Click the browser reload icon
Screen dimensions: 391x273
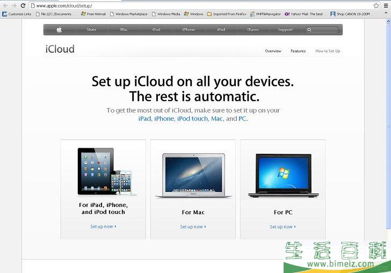tap(23, 5)
